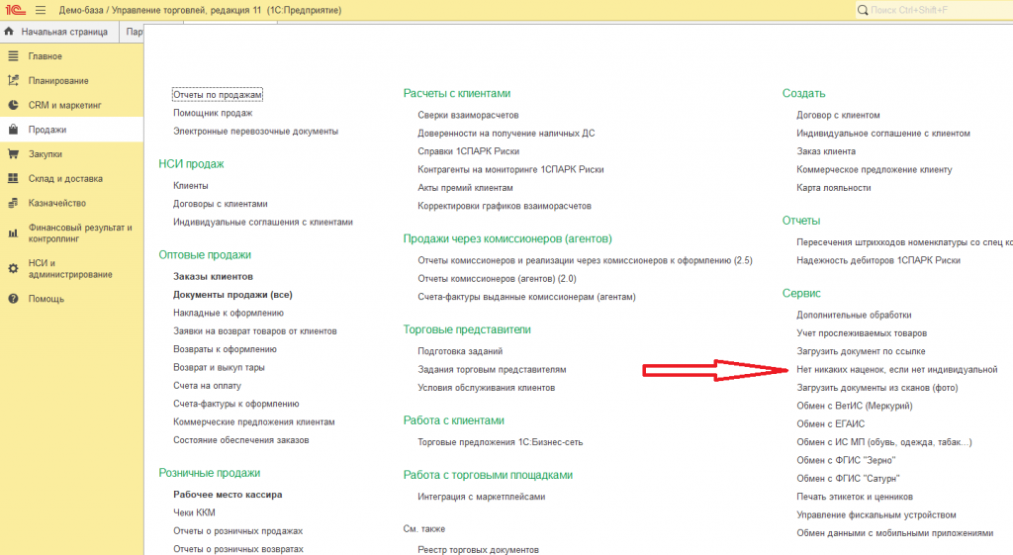The height and width of the screenshot is (555, 1013).
Task: Switch to the partially visible Пар tab
Action: click(134, 32)
